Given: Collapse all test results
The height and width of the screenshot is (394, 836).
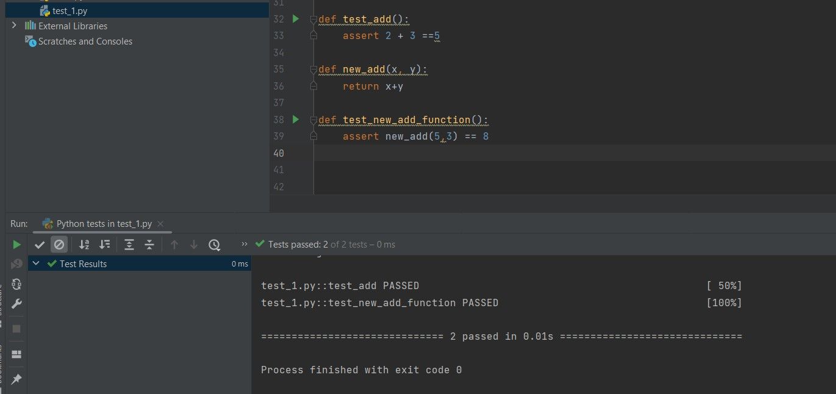Looking at the screenshot, I should (149, 245).
